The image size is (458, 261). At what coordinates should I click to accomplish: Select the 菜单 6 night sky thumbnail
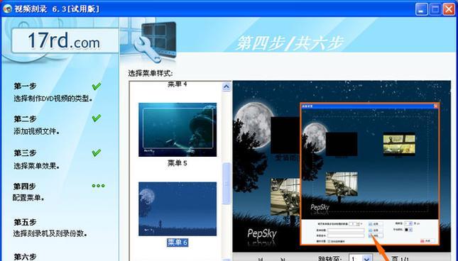point(178,209)
